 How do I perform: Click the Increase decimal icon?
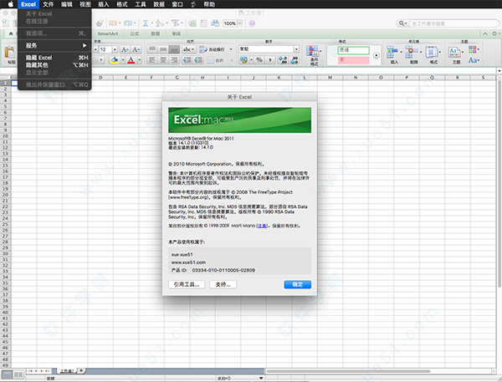[x=283, y=60]
